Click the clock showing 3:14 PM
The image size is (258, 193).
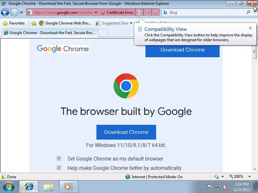(242, 184)
